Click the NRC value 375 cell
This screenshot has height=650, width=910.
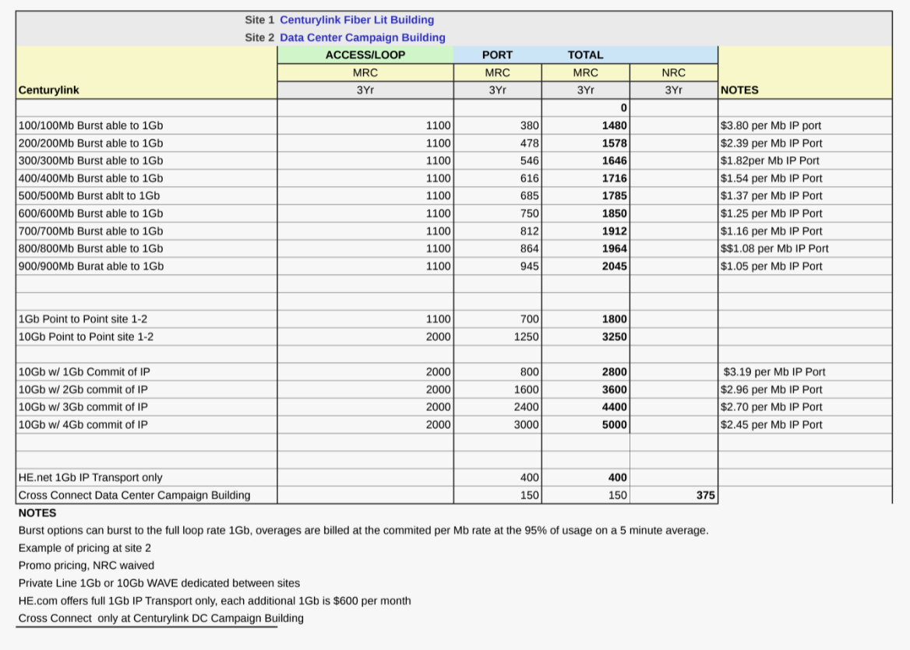click(706, 496)
